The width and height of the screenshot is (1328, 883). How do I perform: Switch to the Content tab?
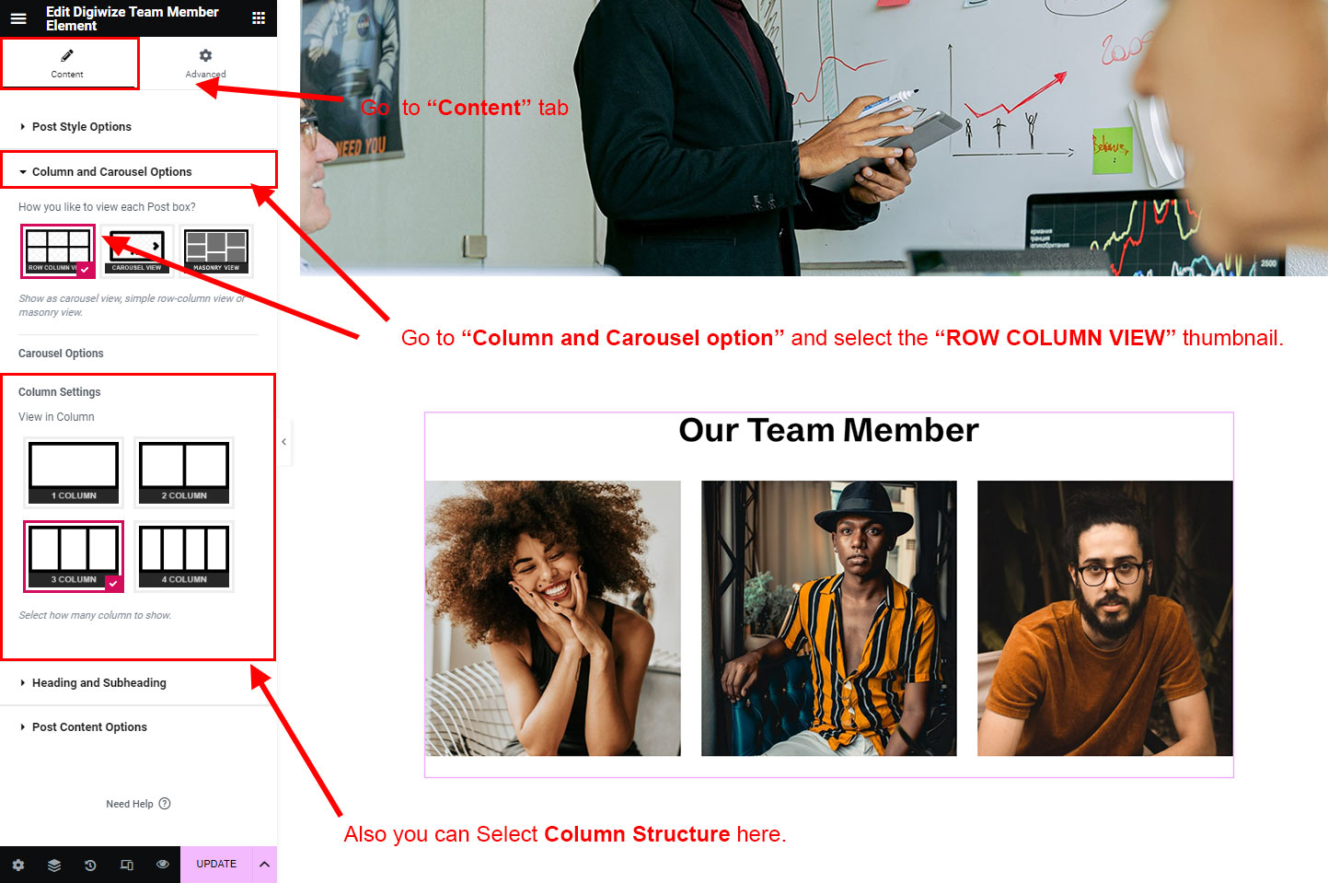coord(69,64)
